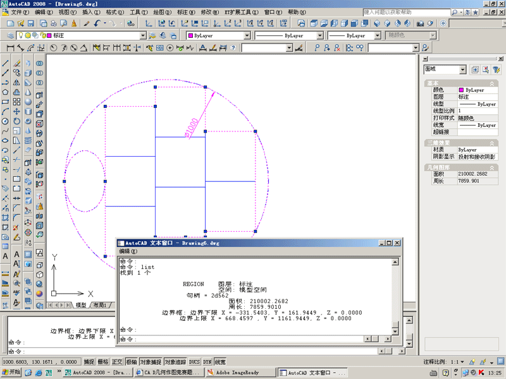Open the 注释比例 1:1 scale selector
Viewport: 506px width, 379px height.
(x=457, y=362)
